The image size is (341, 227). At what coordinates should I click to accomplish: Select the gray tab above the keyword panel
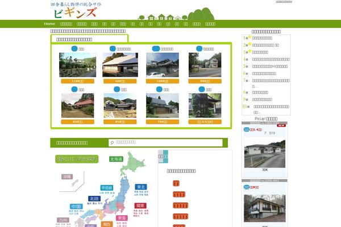(161, 157)
